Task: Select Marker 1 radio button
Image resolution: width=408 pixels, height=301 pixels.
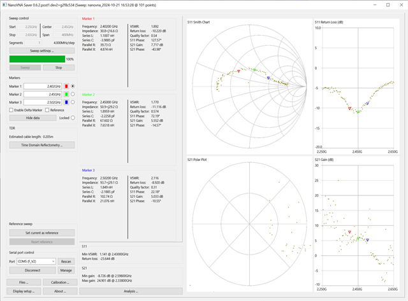Action: click(x=73, y=86)
